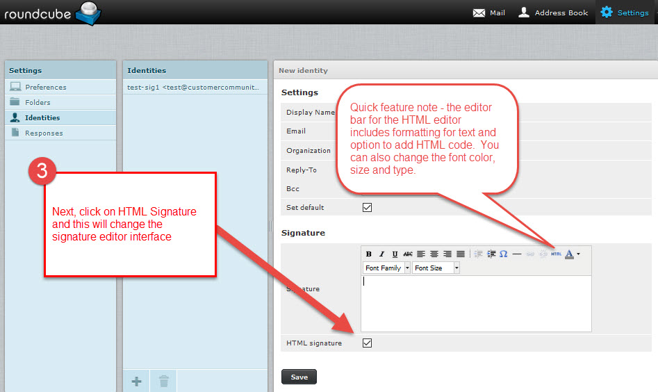Center align the signature text
This screenshot has width=658, height=392.
[434, 254]
